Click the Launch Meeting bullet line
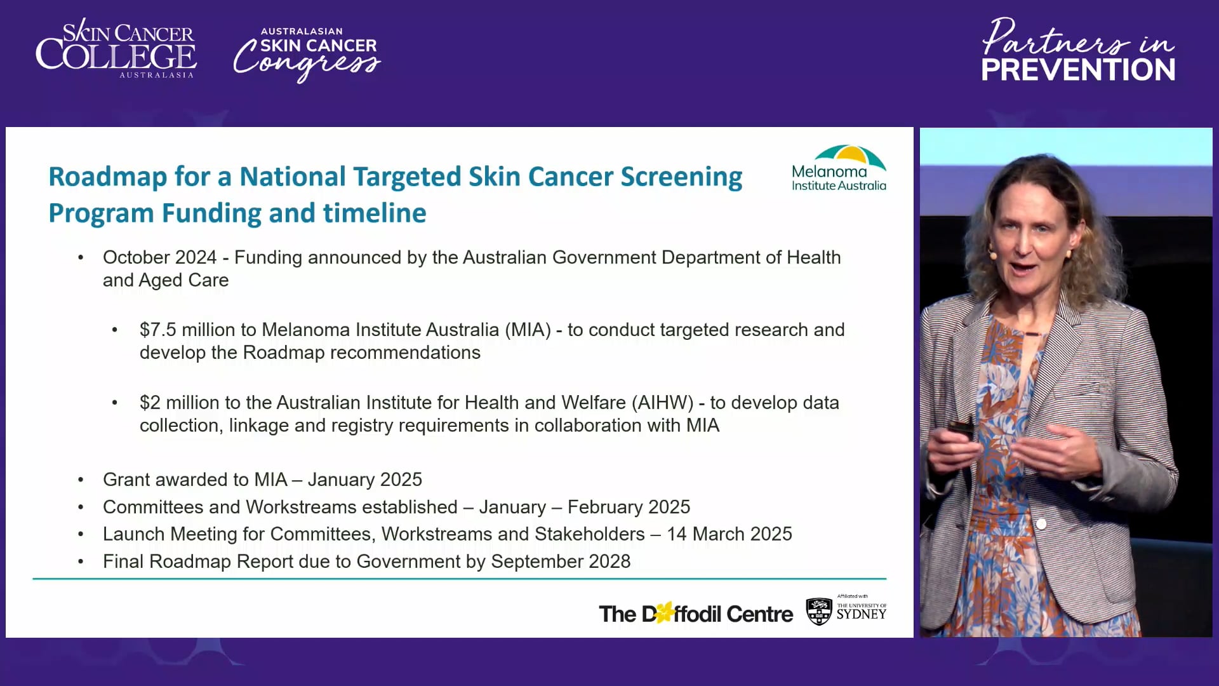 click(x=447, y=534)
